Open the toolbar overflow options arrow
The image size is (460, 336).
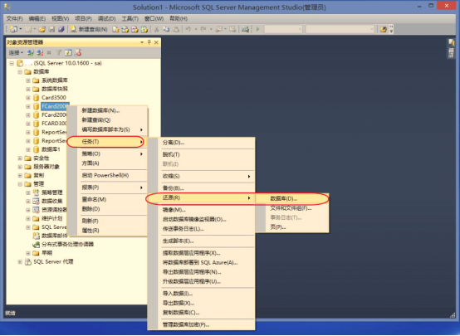391,29
